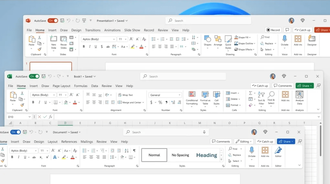Open Mailings tab in Word
Screen dimensions: 330x184
coord(86,141)
